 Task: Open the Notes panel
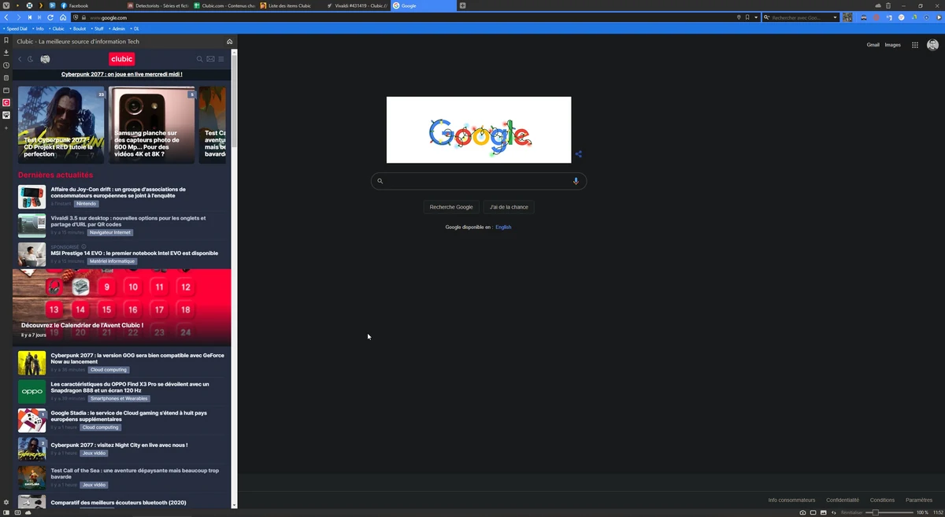click(x=6, y=78)
